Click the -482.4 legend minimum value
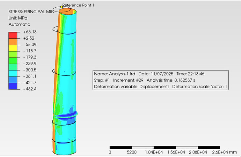Screen dimensions: 241x157 tap(30, 89)
